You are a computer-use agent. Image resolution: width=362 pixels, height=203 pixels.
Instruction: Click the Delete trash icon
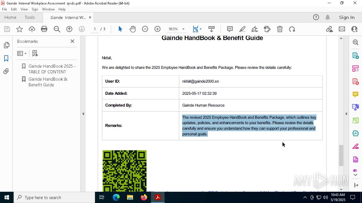(280, 29)
